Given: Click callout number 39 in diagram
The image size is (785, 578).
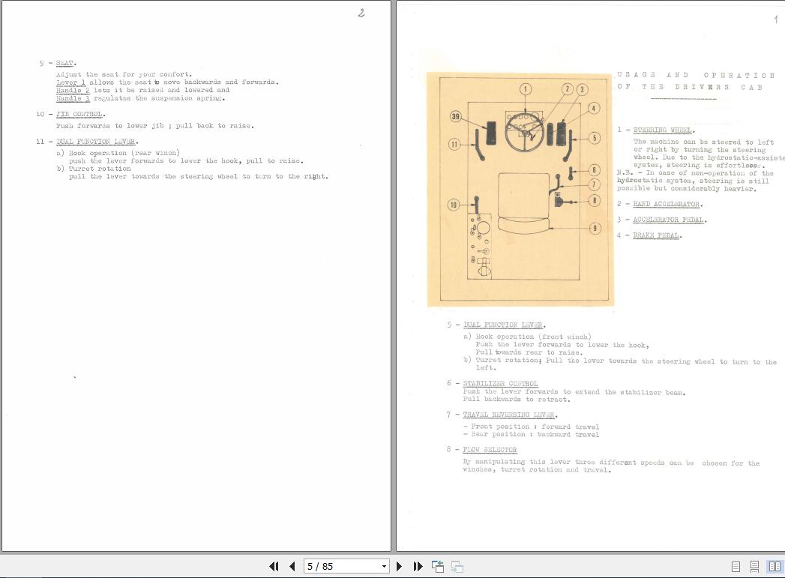Looking at the screenshot, I should pos(455,117).
